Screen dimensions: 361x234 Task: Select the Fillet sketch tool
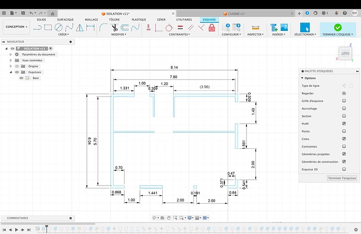(103, 27)
